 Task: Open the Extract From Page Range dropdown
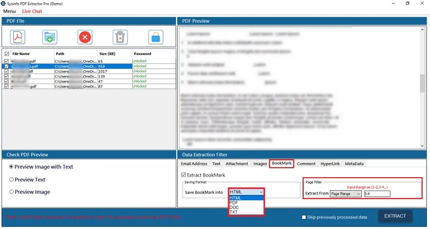(346, 194)
